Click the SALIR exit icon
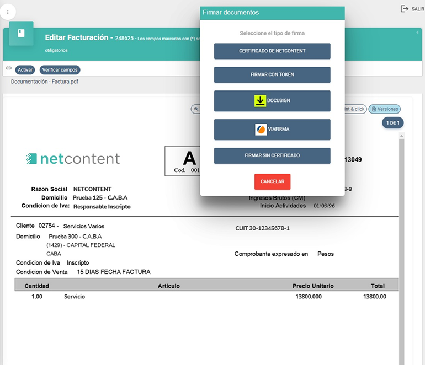Image resolution: width=425 pixels, height=365 pixels. pos(405,9)
